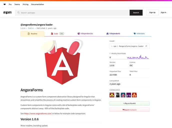This screenshot has height=128, width=172.
Task: Click the npm logo
Action: coord(7,12)
